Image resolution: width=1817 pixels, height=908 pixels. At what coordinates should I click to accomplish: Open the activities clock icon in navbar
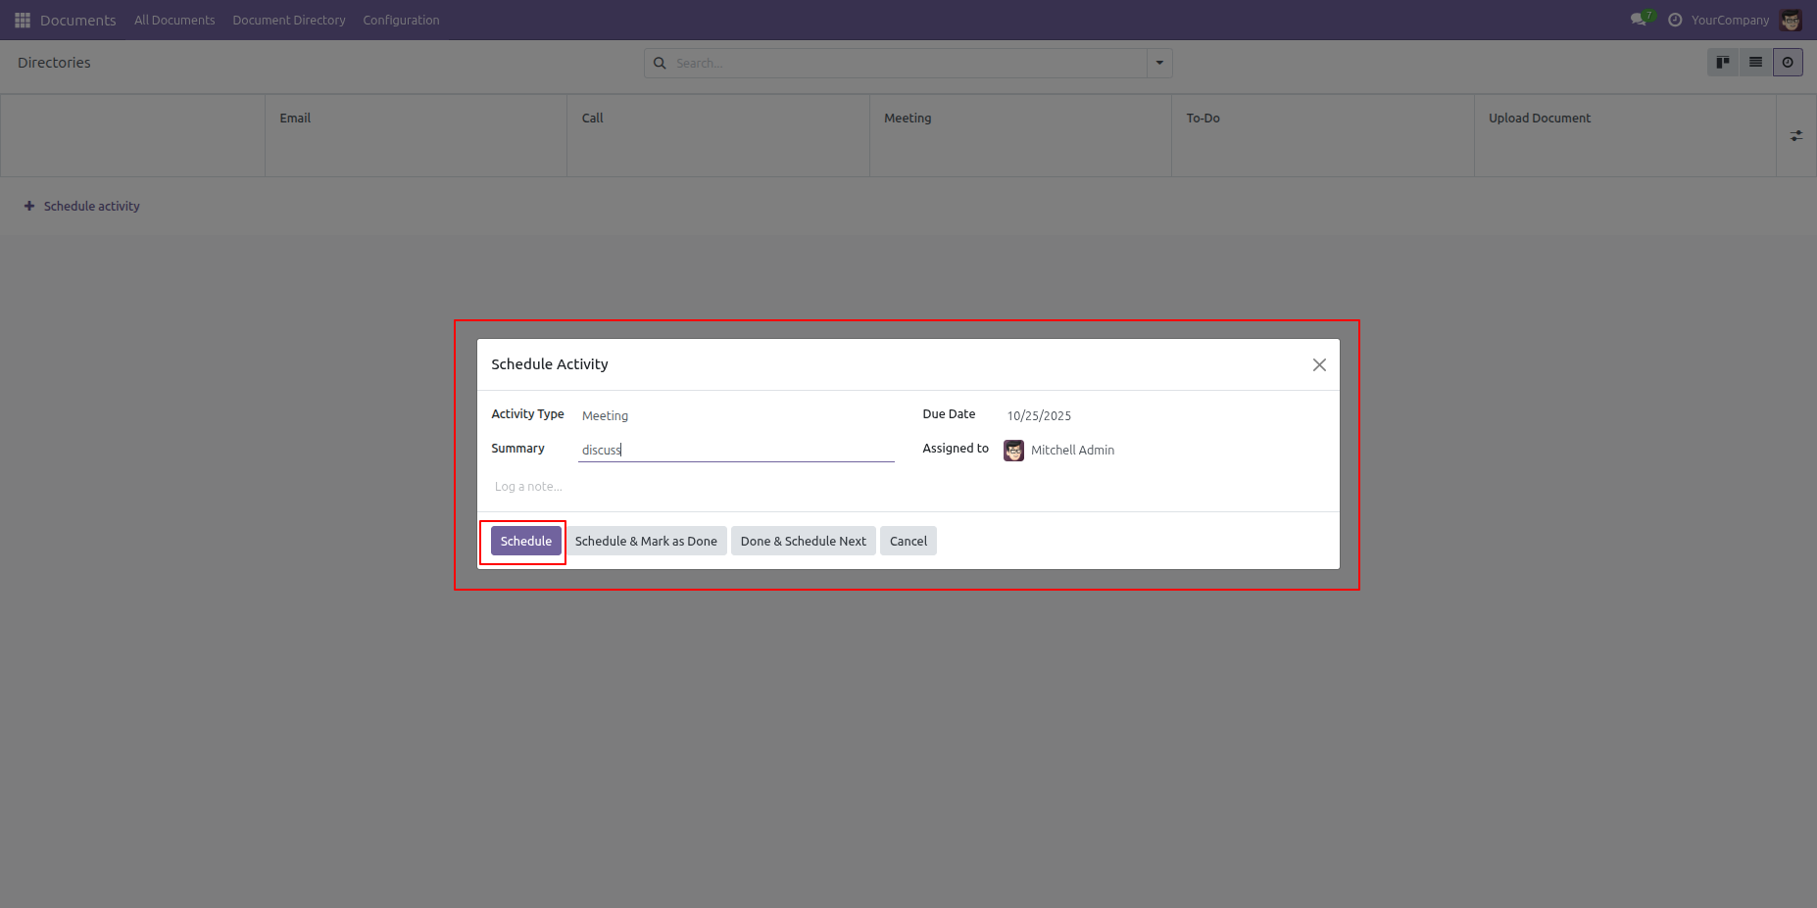coord(1675,20)
